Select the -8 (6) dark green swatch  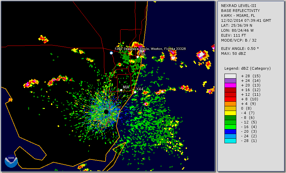coord(230,118)
